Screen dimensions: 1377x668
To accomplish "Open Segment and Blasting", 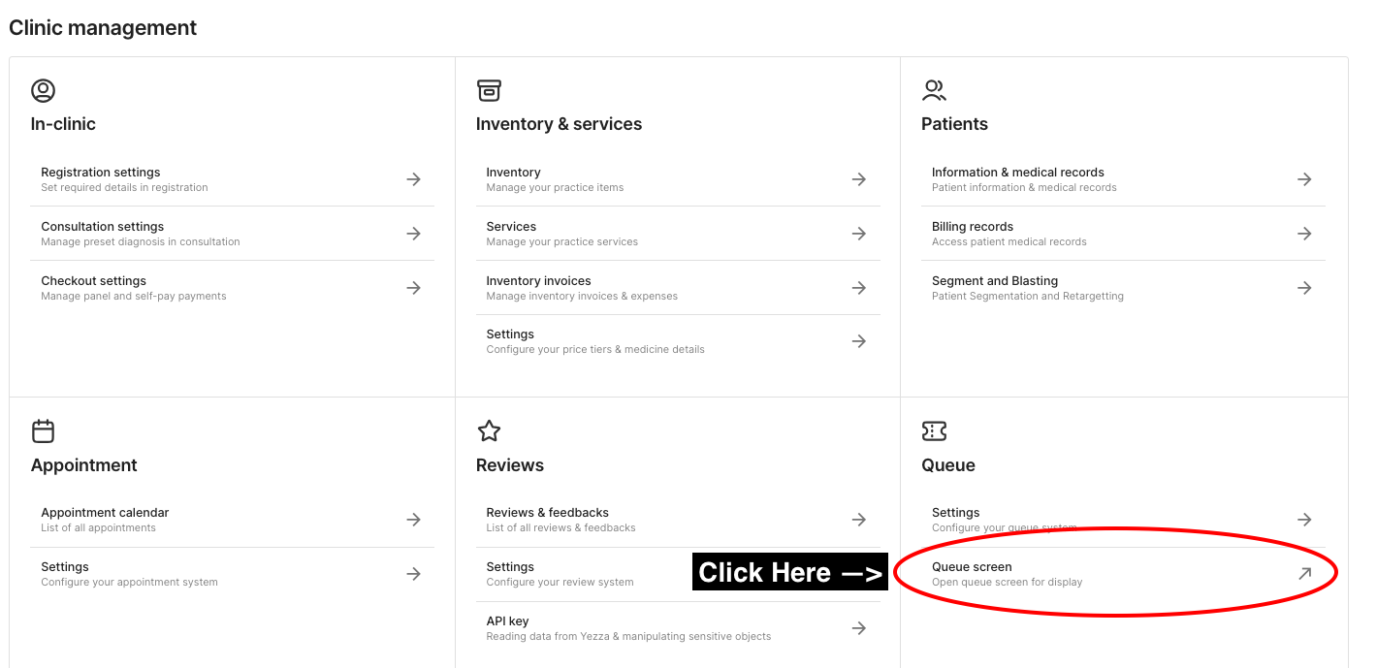I will [995, 287].
